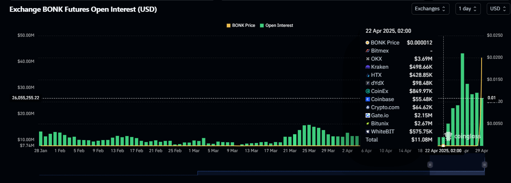Click the Gate.io icon in the tooltip
Screen dimensions: 511x183
click(367, 115)
